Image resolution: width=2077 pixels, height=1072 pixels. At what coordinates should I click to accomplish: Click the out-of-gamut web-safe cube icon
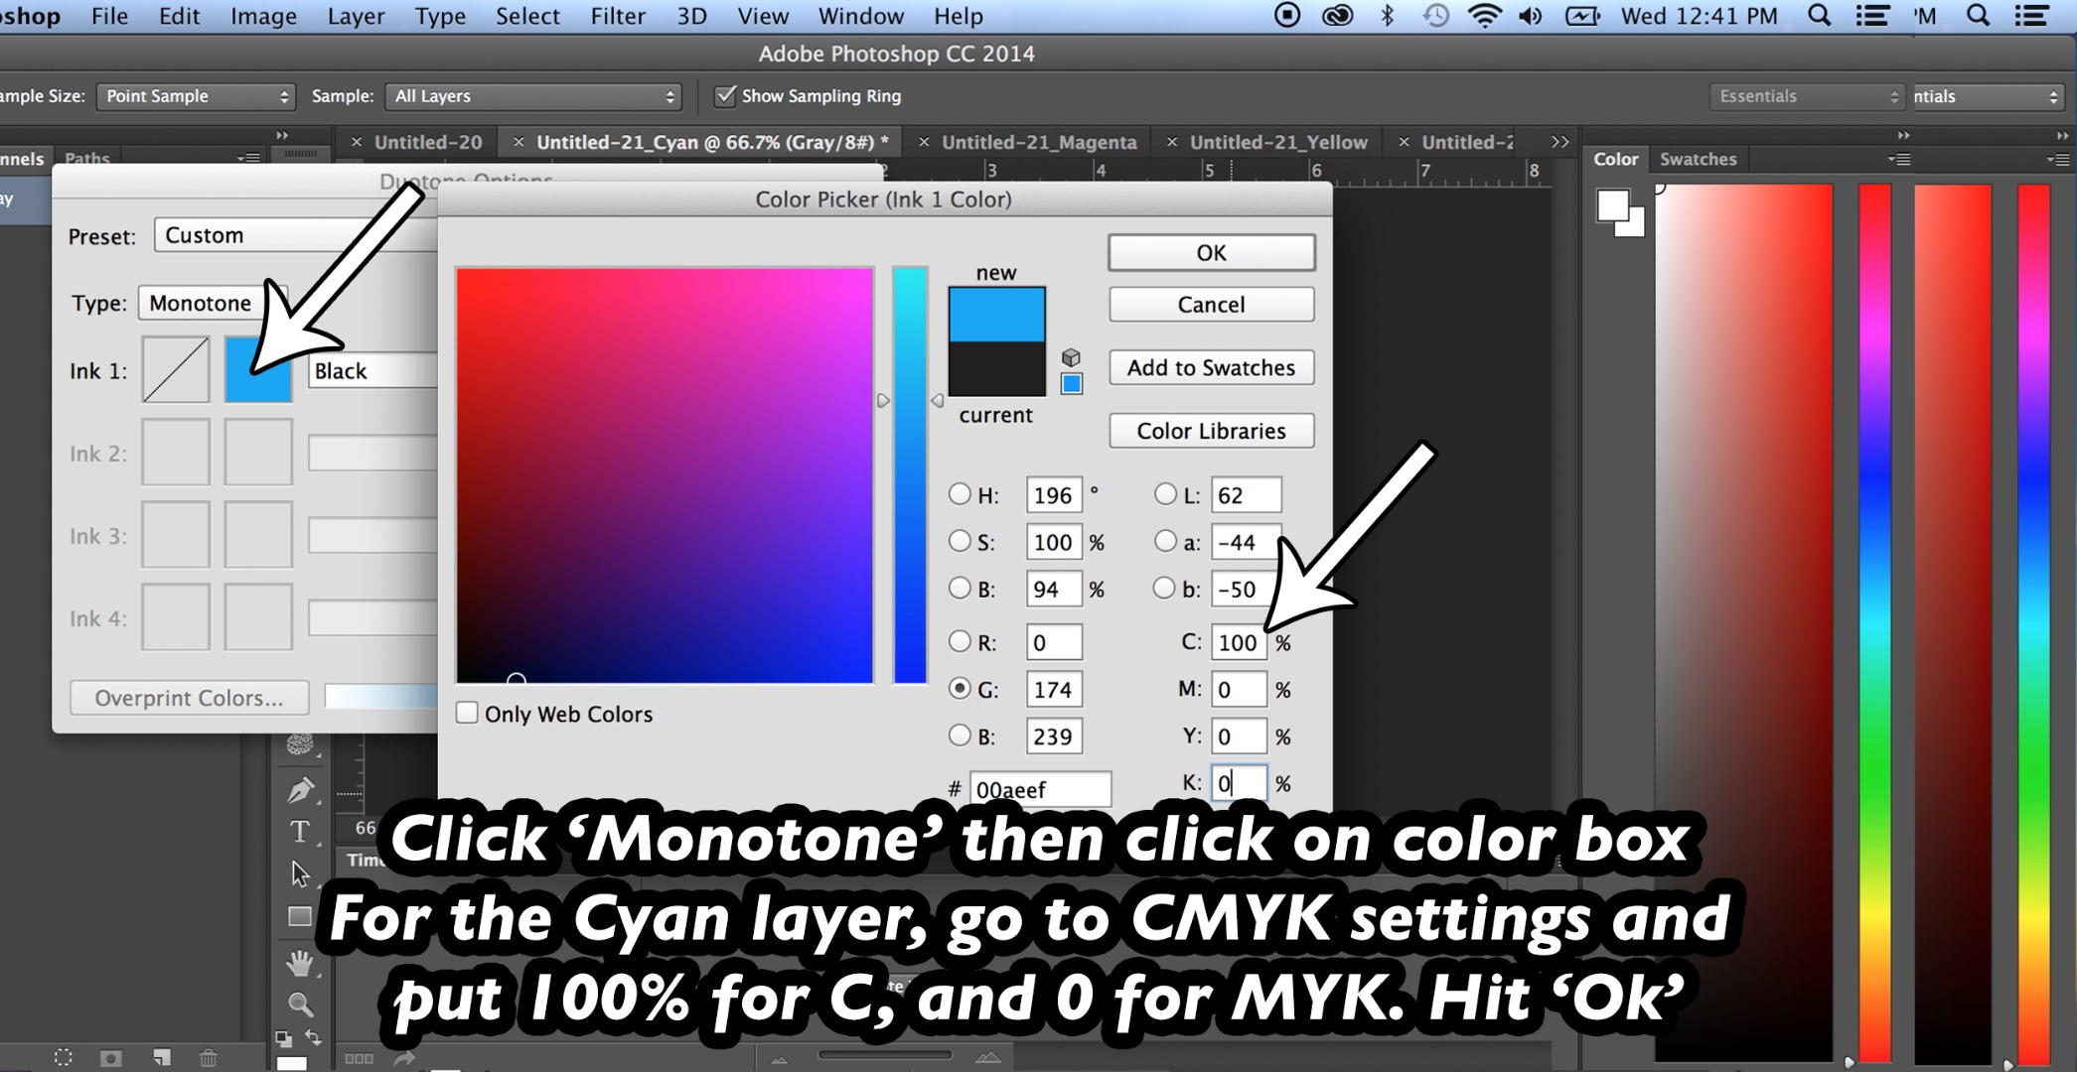click(x=1071, y=357)
